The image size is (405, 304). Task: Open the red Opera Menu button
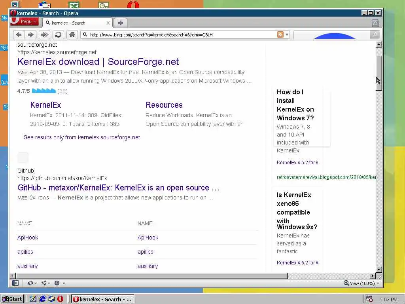click(24, 21)
